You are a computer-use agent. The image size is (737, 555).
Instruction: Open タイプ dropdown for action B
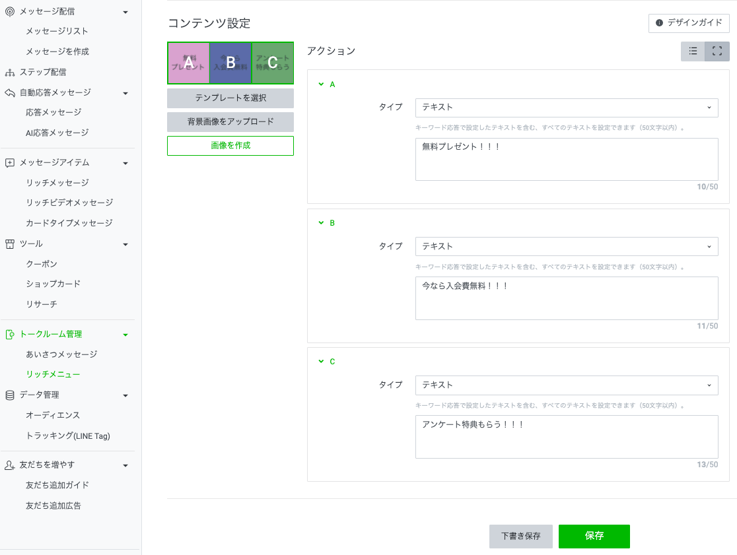click(567, 247)
